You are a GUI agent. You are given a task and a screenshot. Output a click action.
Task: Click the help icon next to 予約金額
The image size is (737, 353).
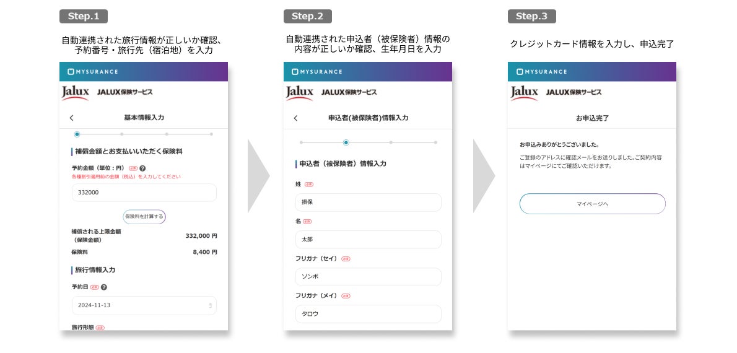pyautogui.click(x=142, y=168)
